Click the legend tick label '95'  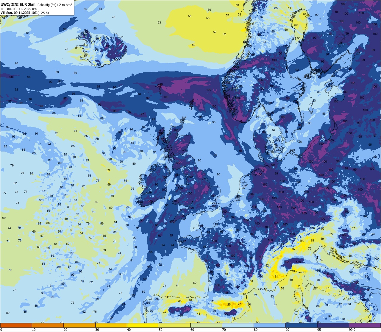319,330
